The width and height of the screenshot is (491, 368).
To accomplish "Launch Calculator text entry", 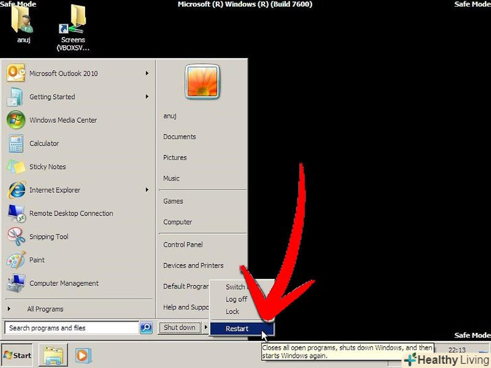I will (44, 144).
